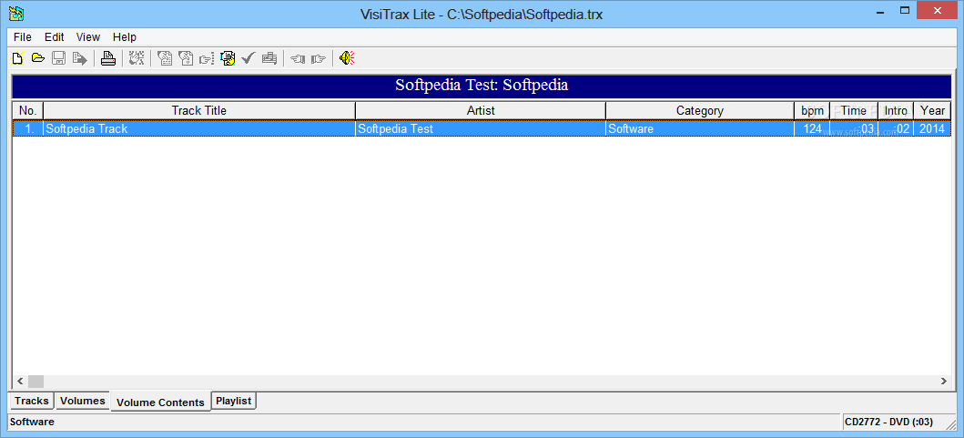The width and height of the screenshot is (964, 438).
Task: Sort by Category column header
Action: click(x=700, y=111)
